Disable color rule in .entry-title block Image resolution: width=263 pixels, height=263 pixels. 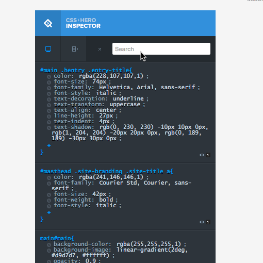(49, 77)
